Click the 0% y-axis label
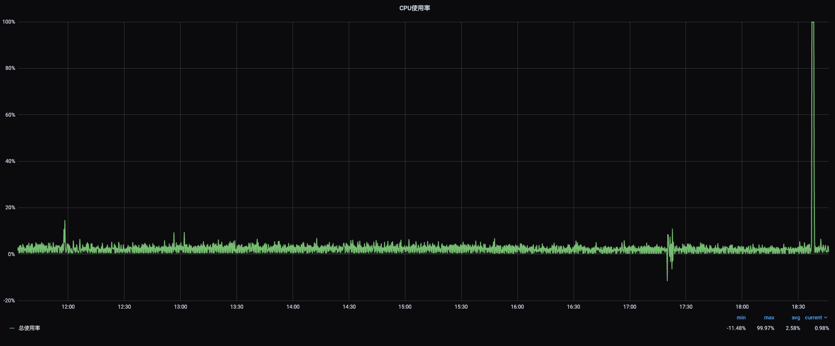The height and width of the screenshot is (346, 835). tap(12, 254)
